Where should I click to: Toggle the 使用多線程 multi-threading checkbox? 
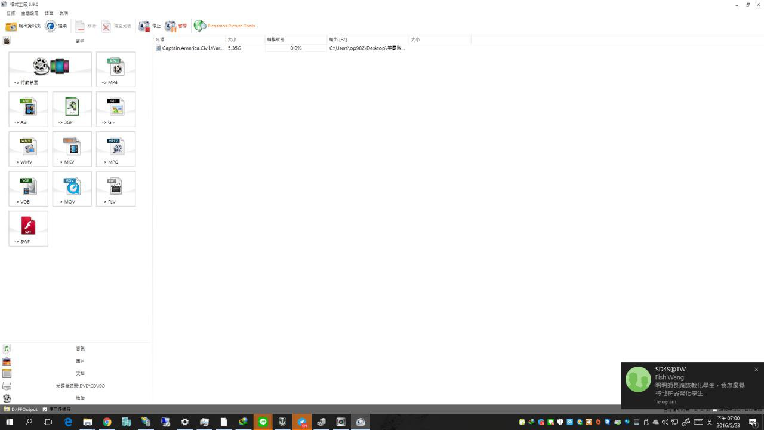pos(45,410)
